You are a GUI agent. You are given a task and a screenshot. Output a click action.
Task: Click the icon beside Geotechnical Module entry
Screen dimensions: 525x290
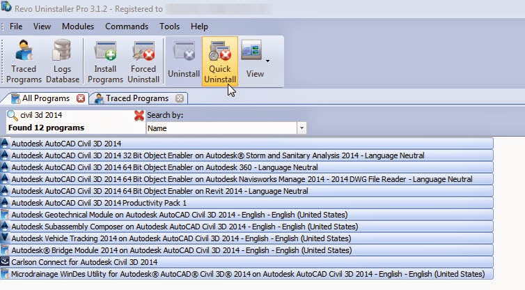point(5,214)
